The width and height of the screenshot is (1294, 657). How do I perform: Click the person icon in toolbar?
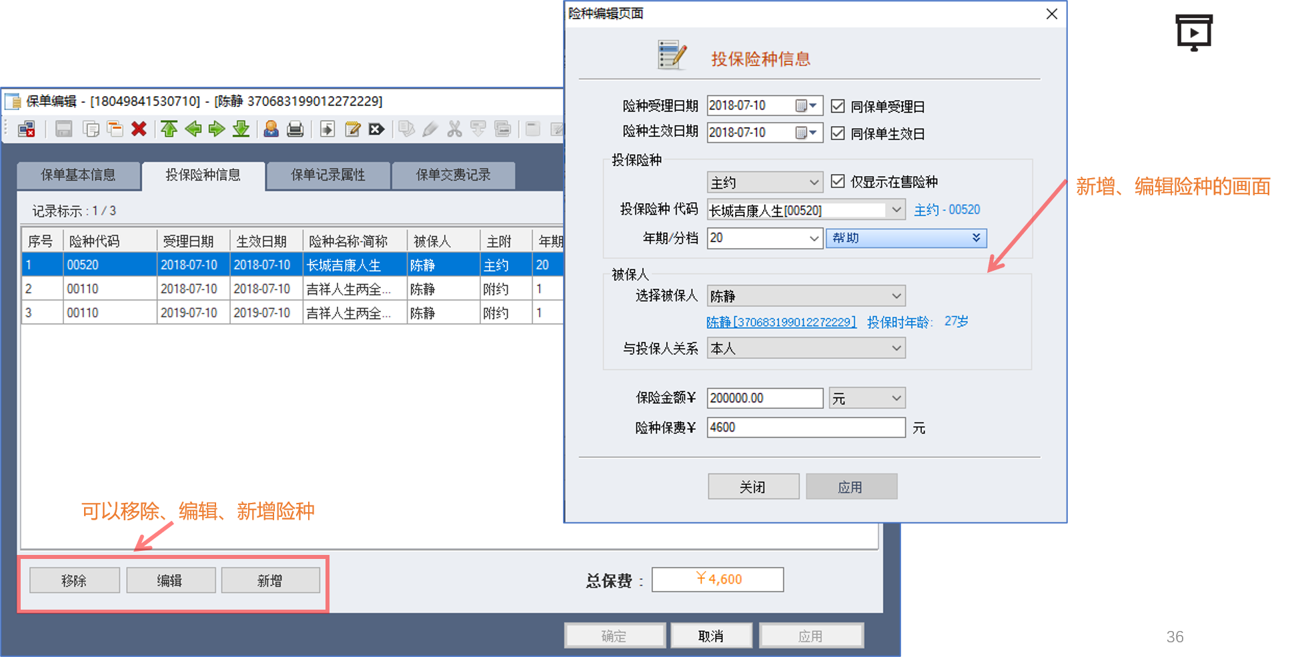pos(271,129)
